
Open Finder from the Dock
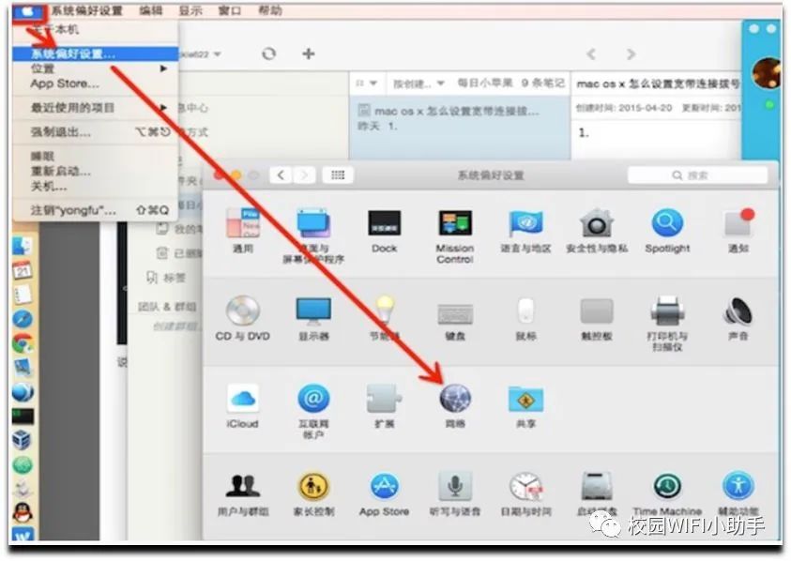pos(23,246)
